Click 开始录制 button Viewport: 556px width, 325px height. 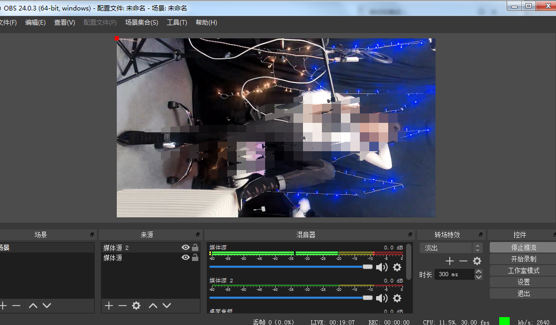(523, 259)
